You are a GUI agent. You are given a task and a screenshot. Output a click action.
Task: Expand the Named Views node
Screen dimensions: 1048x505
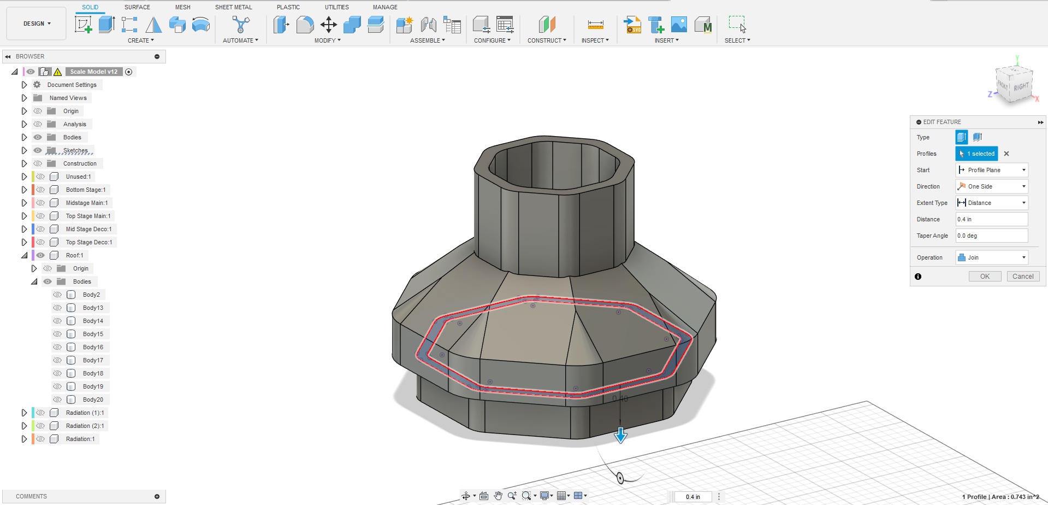pos(24,98)
